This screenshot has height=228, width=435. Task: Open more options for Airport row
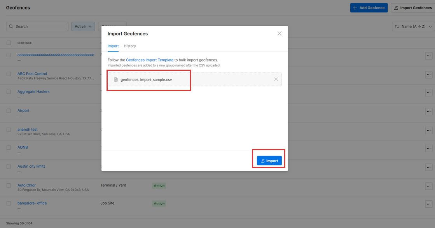(428, 111)
